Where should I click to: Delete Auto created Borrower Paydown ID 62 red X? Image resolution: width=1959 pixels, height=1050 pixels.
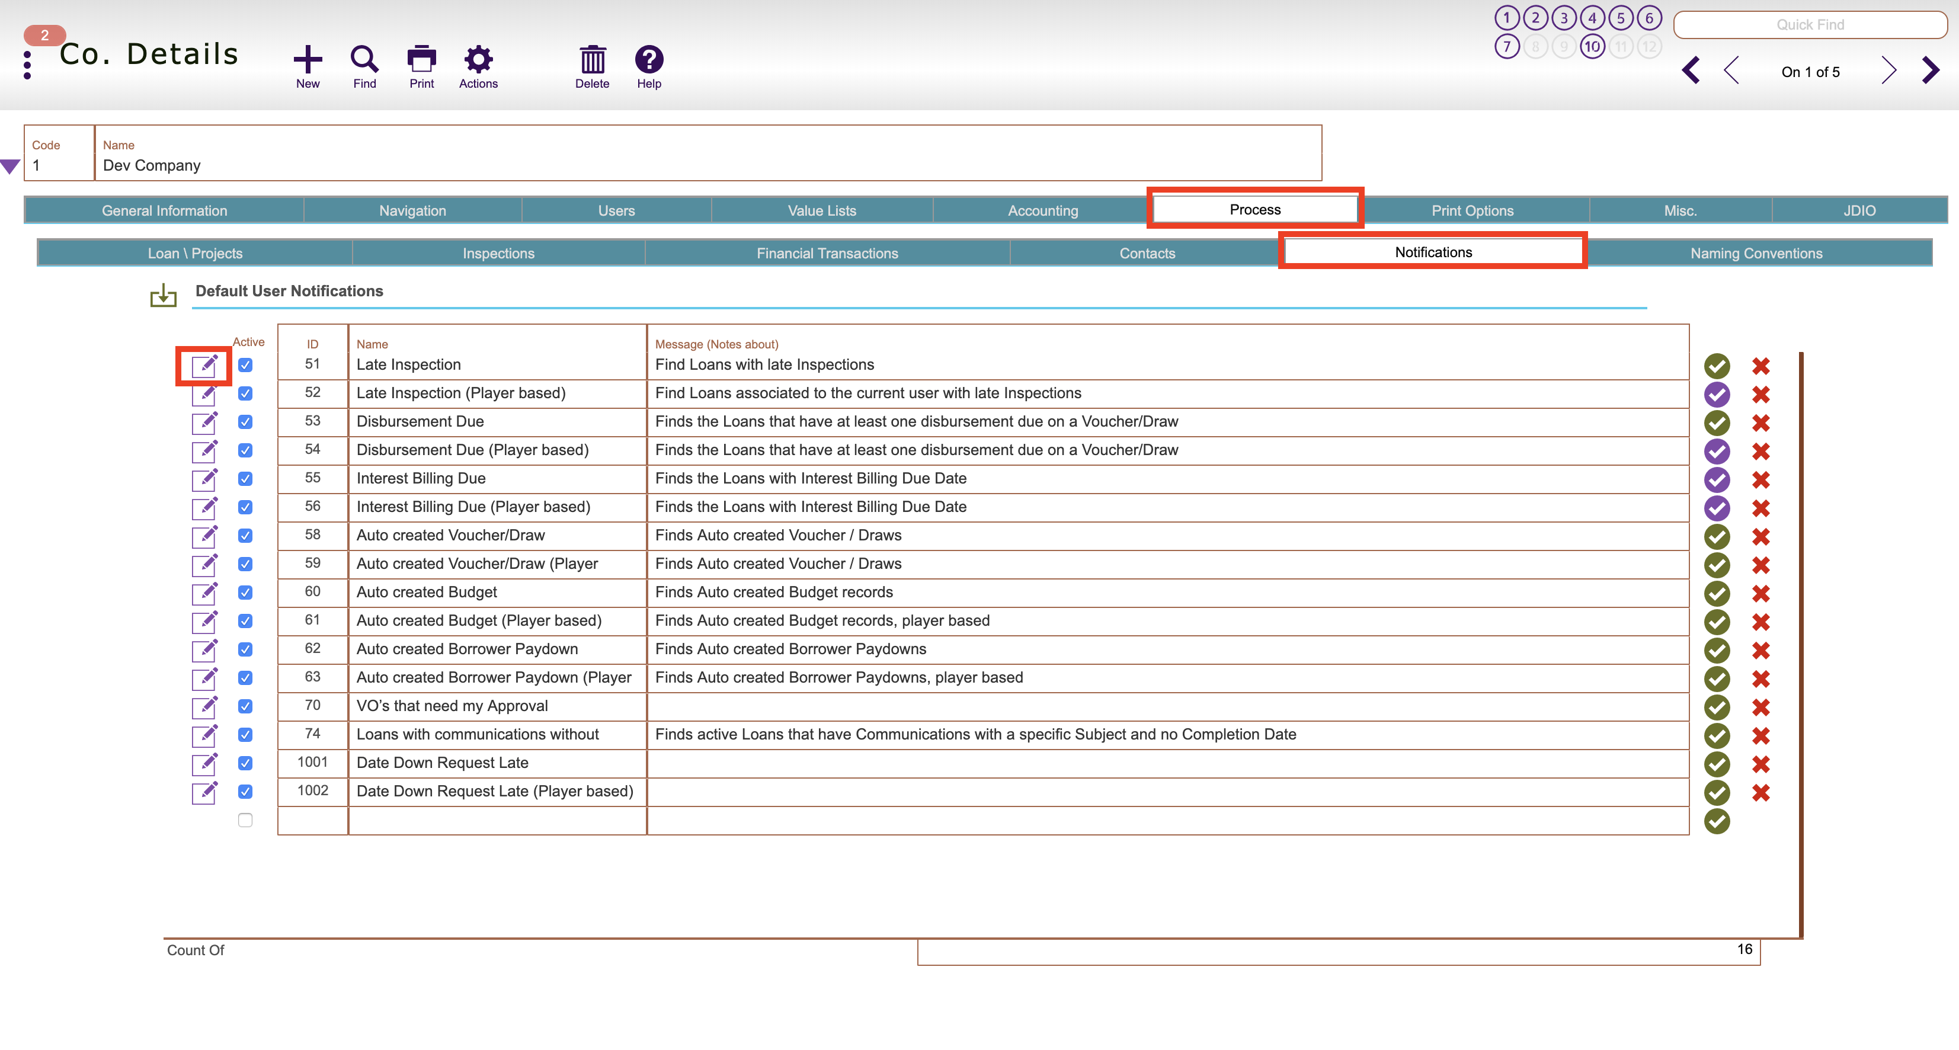tap(1760, 650)
